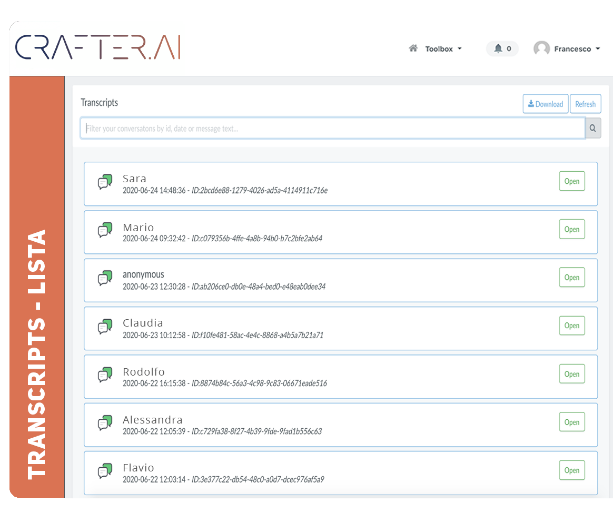The image size is (613, 512).
Task: Click the chat icon beside Flavio
Action: (x=105, y=470)
